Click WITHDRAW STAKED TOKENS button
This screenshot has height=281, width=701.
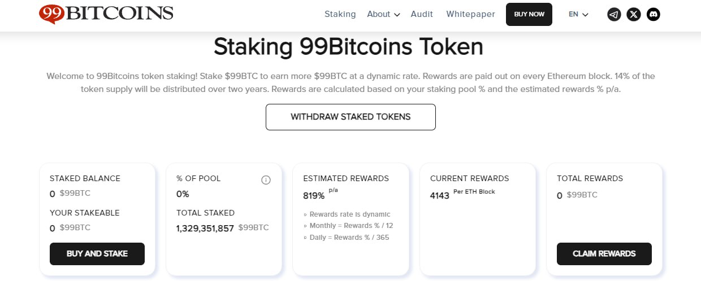(350, 117)
